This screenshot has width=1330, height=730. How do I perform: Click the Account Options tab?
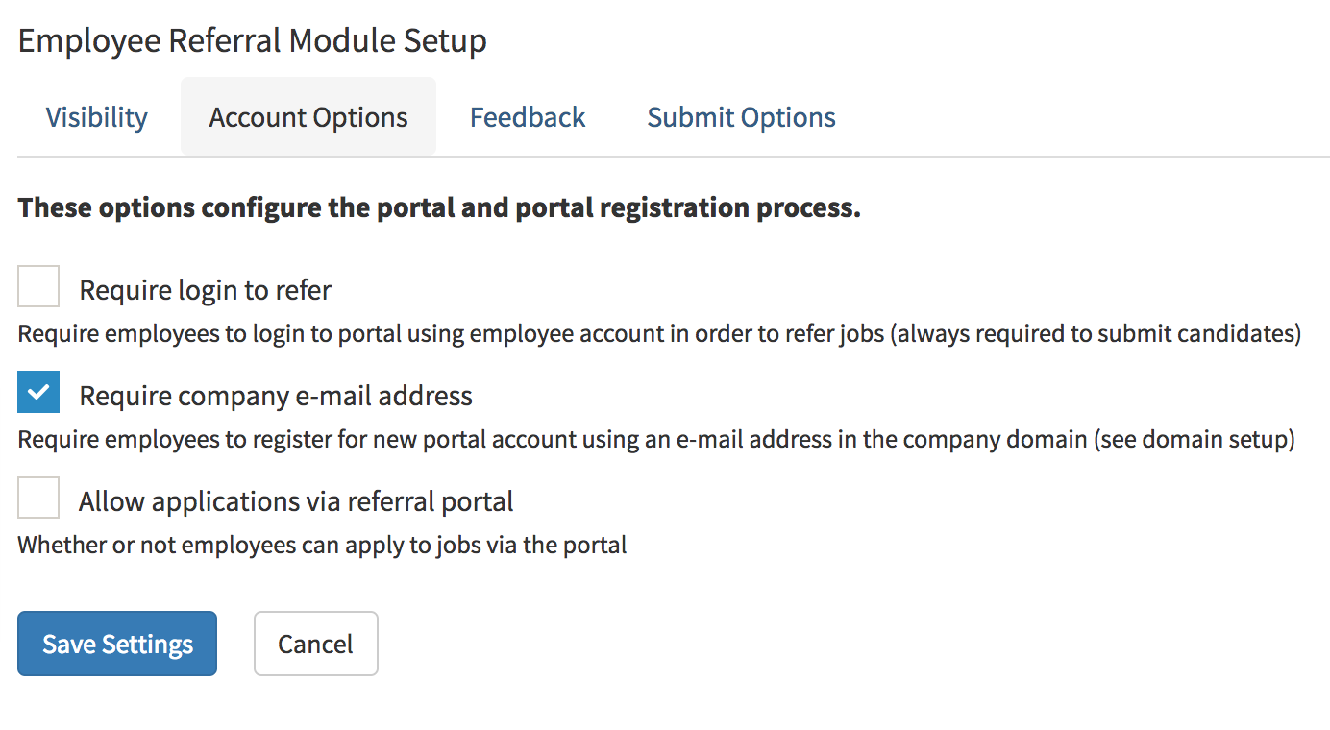coord(308,116)
